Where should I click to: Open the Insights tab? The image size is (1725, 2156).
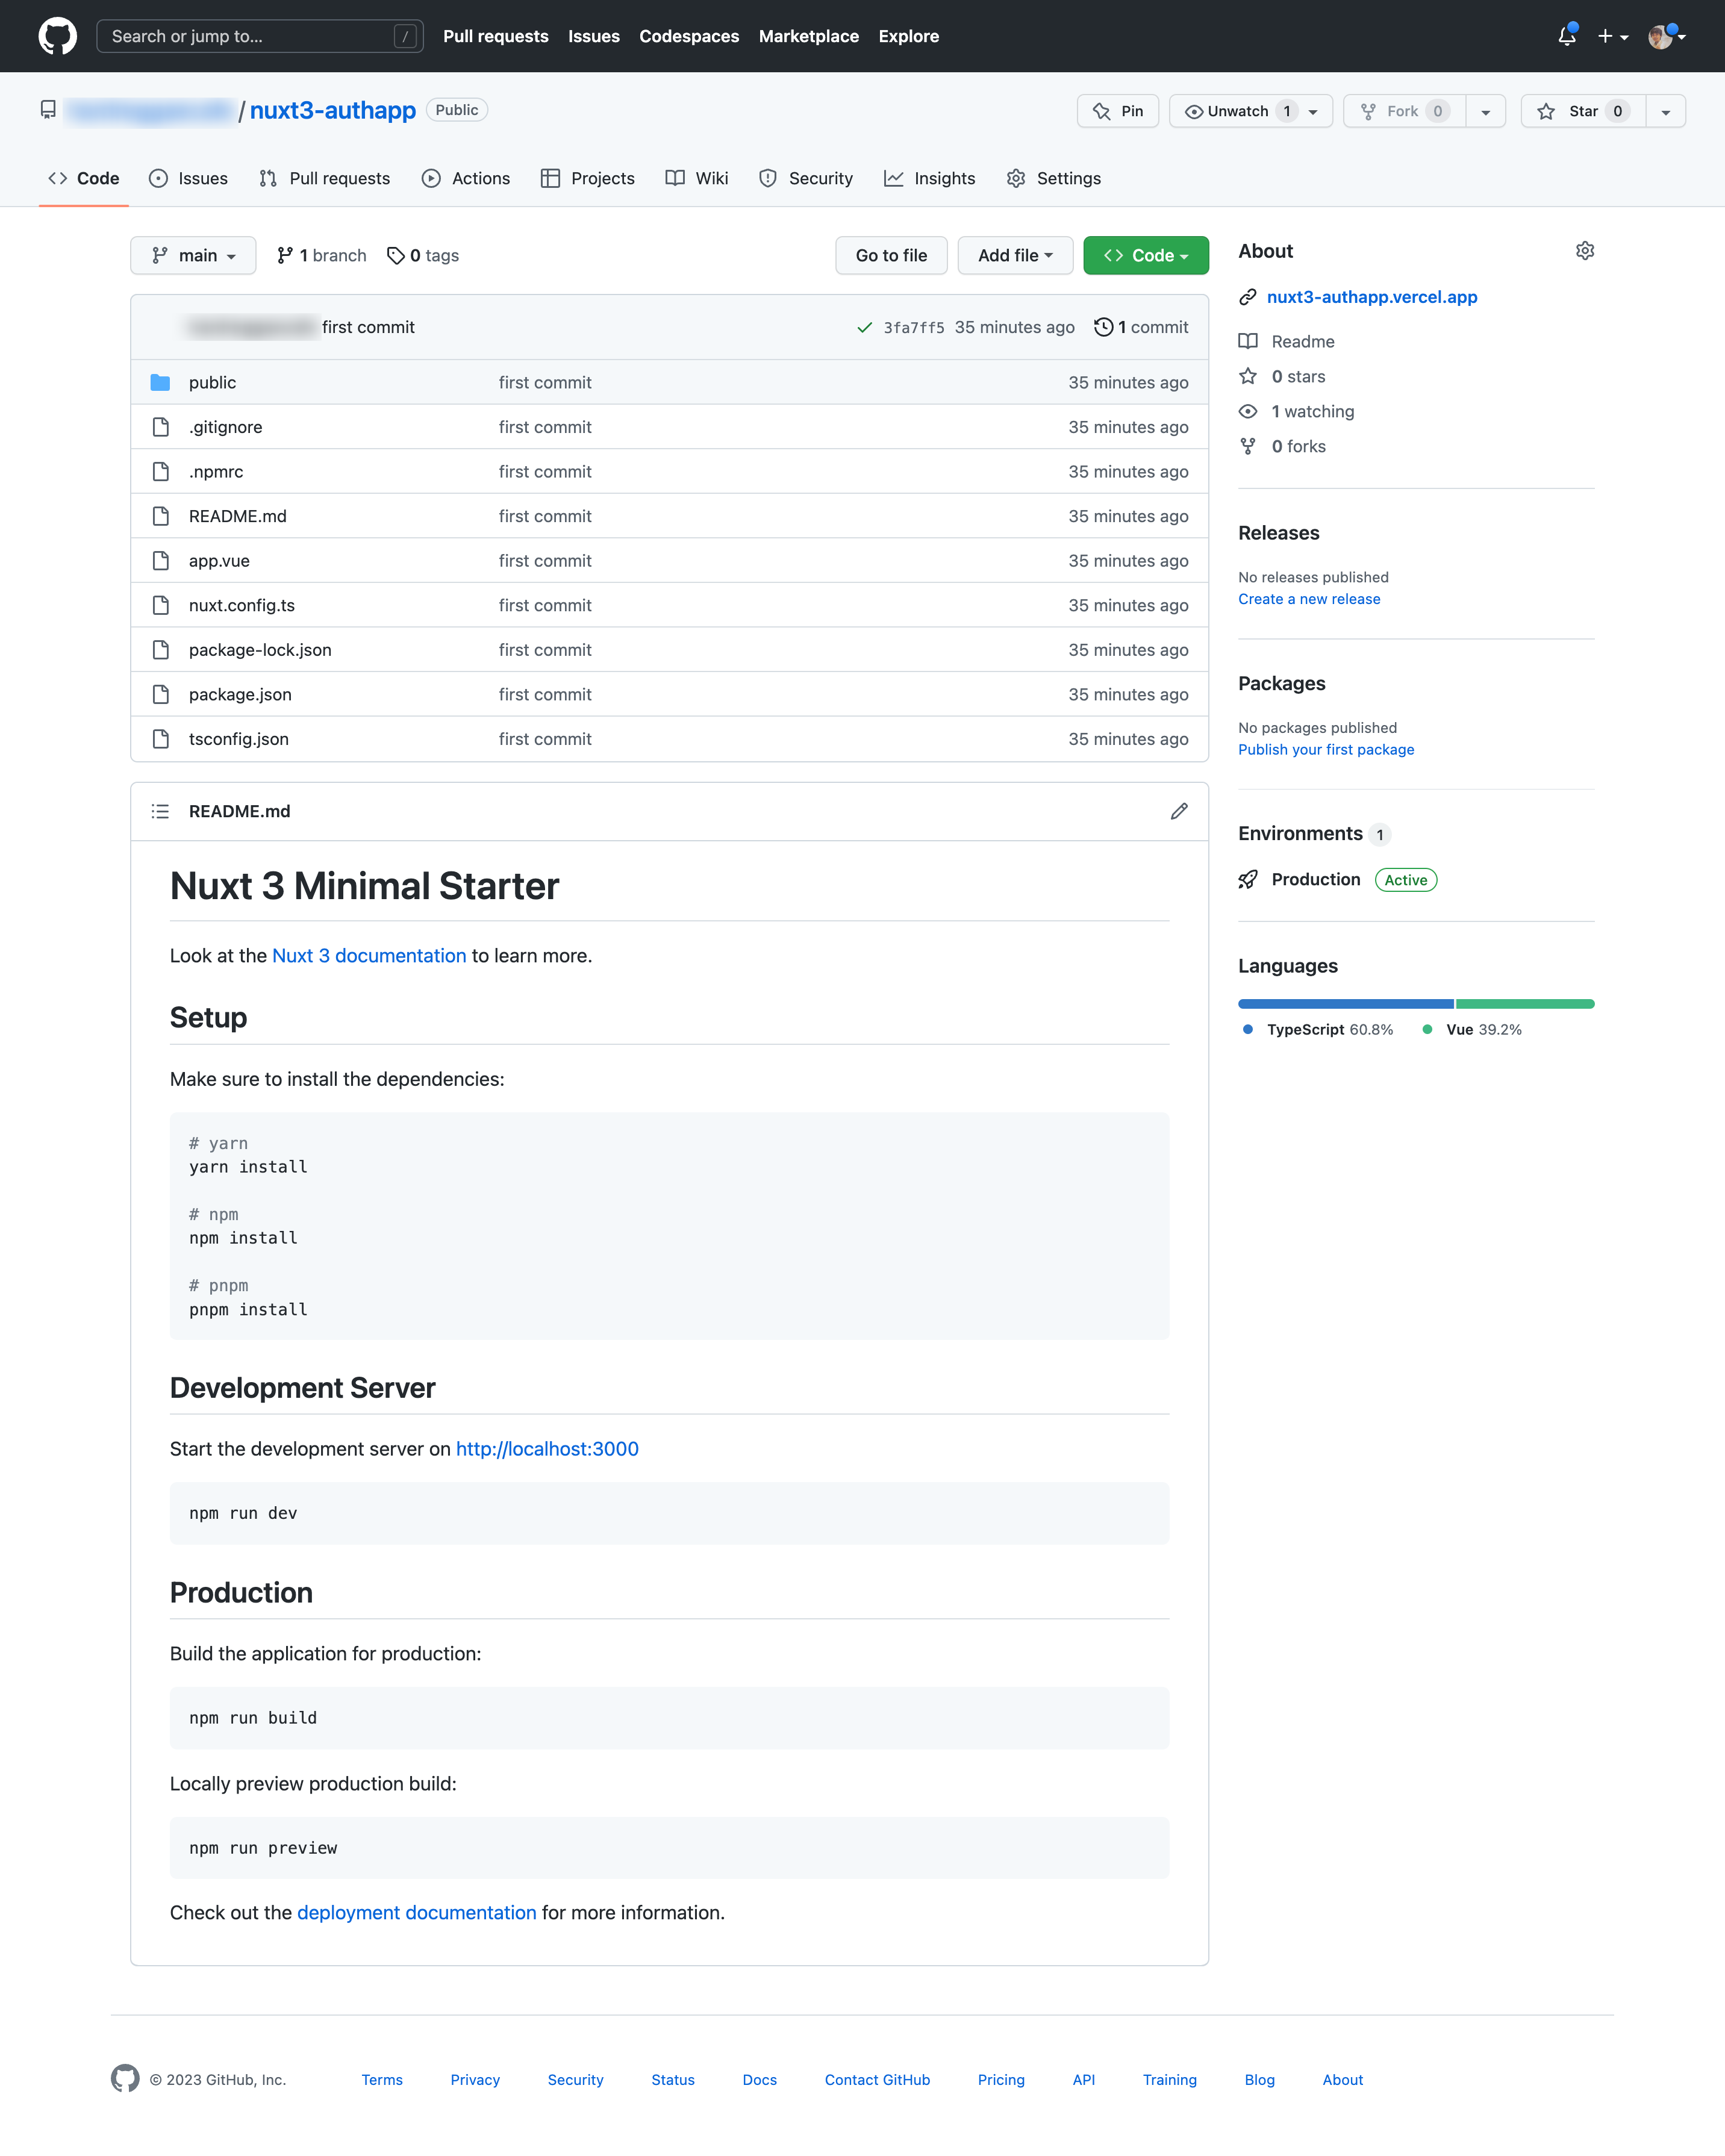[x=930, y=178]
